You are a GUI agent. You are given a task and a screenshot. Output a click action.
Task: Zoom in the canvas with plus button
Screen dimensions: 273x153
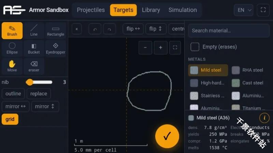160,48
